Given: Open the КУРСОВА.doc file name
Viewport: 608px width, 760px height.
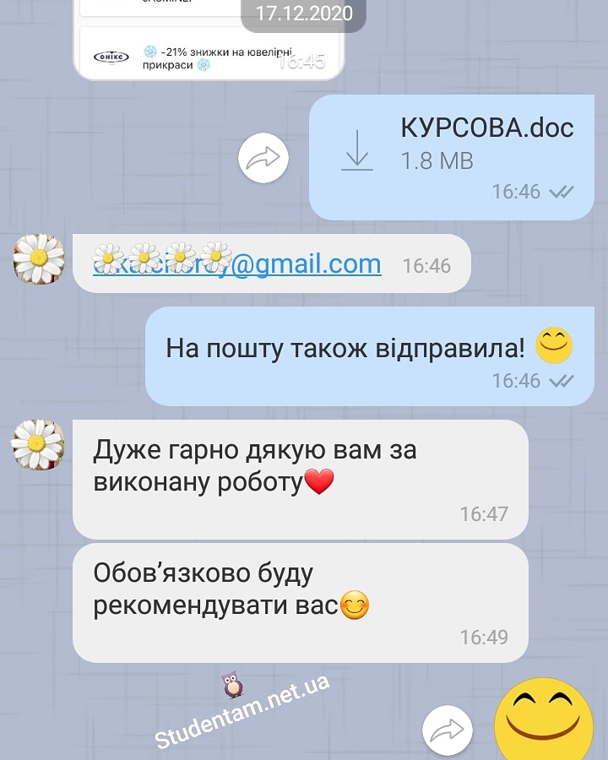Looking at the screenshot, I should (486, 128).
